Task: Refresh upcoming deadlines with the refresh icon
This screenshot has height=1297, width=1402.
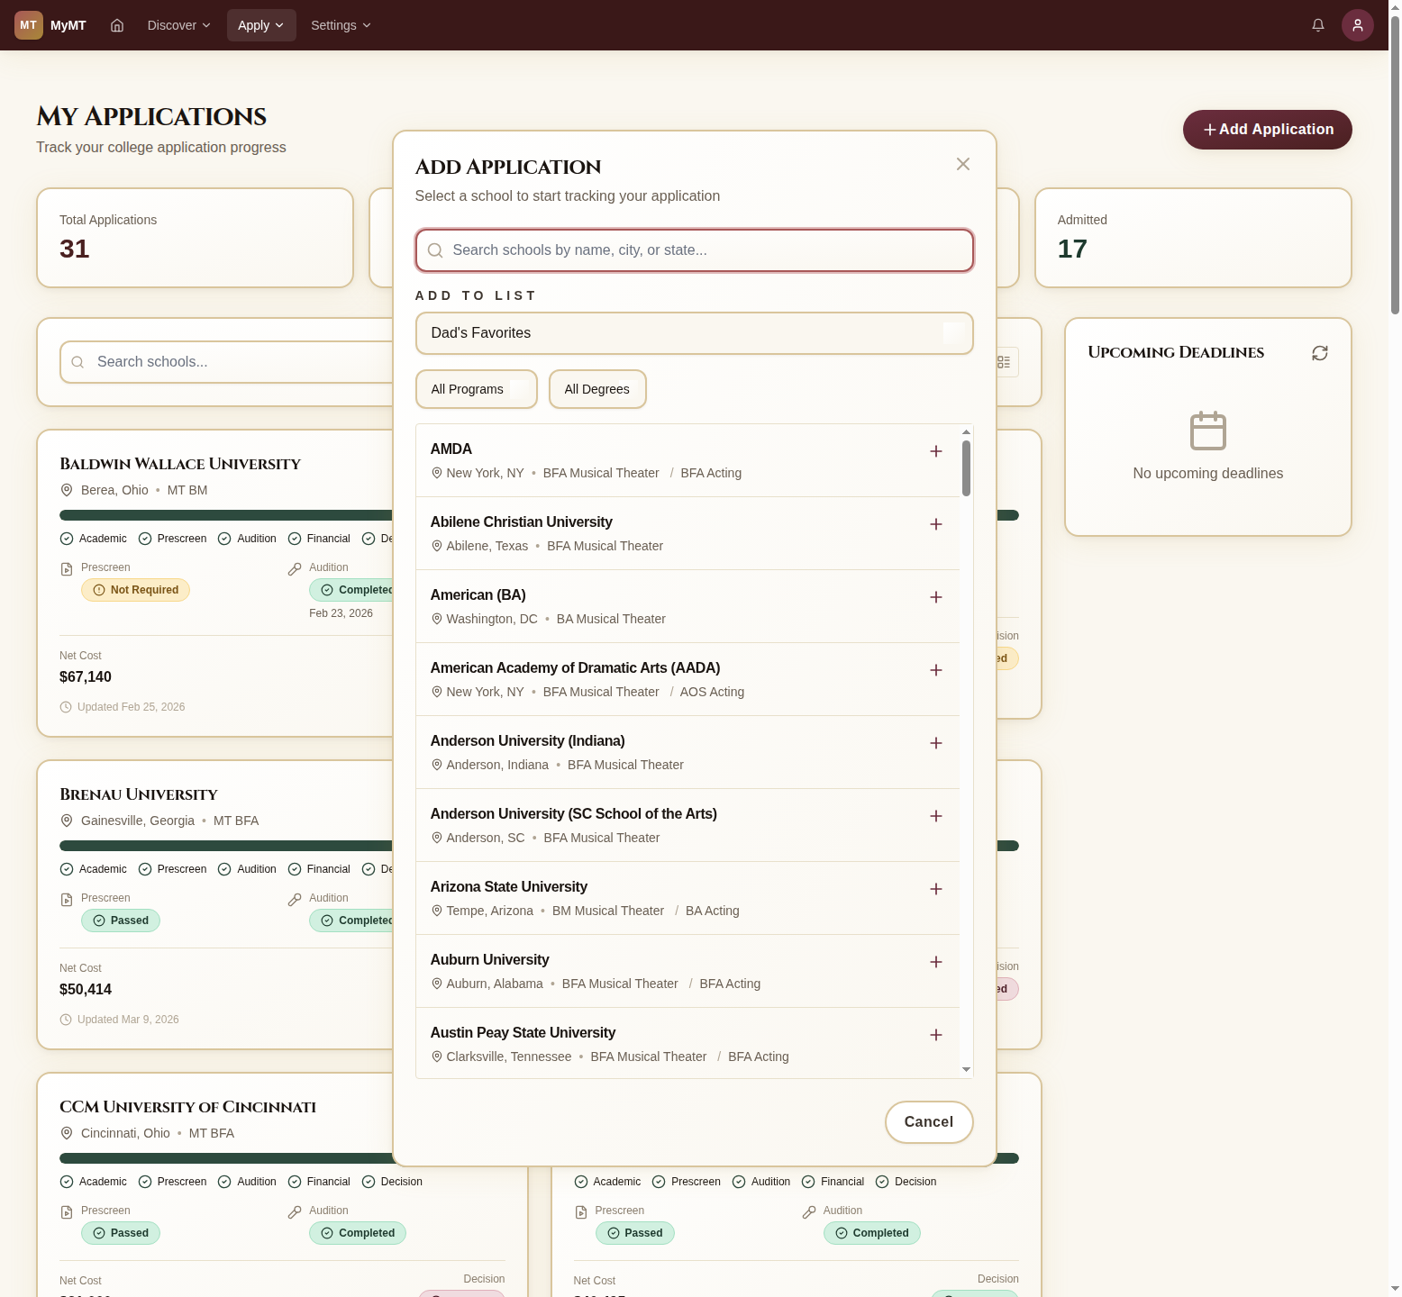Action: click(1319, 353)
